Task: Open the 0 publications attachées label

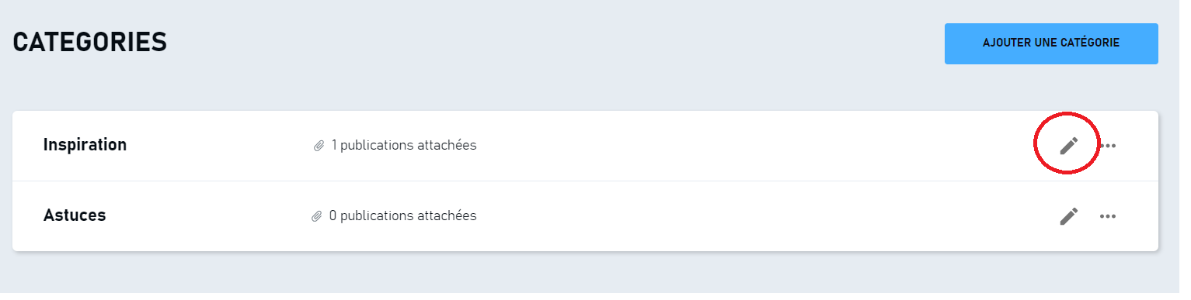Action: [x=402, y=216]
